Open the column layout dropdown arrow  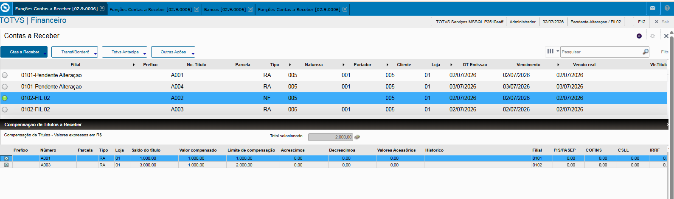click(558, 51)
